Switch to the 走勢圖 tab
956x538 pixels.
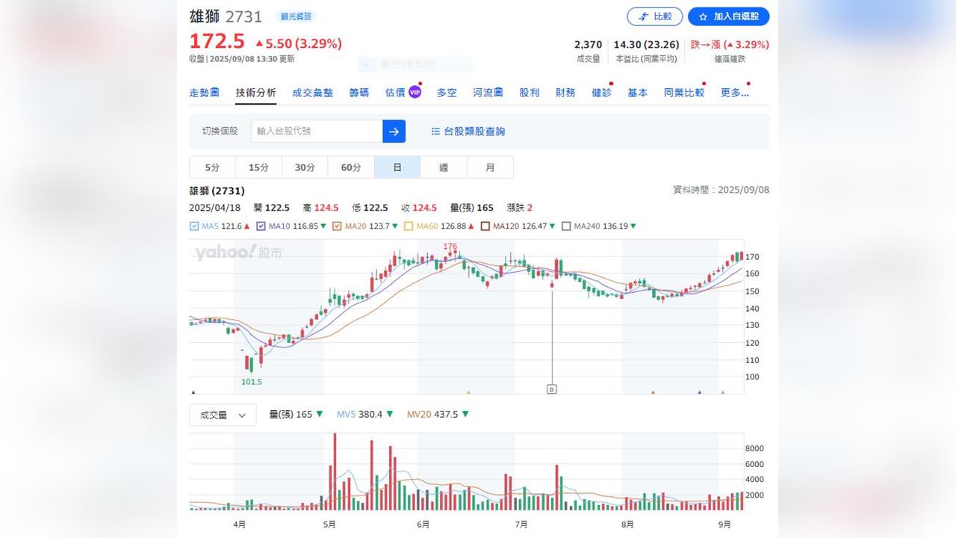(x=204, y=93)
